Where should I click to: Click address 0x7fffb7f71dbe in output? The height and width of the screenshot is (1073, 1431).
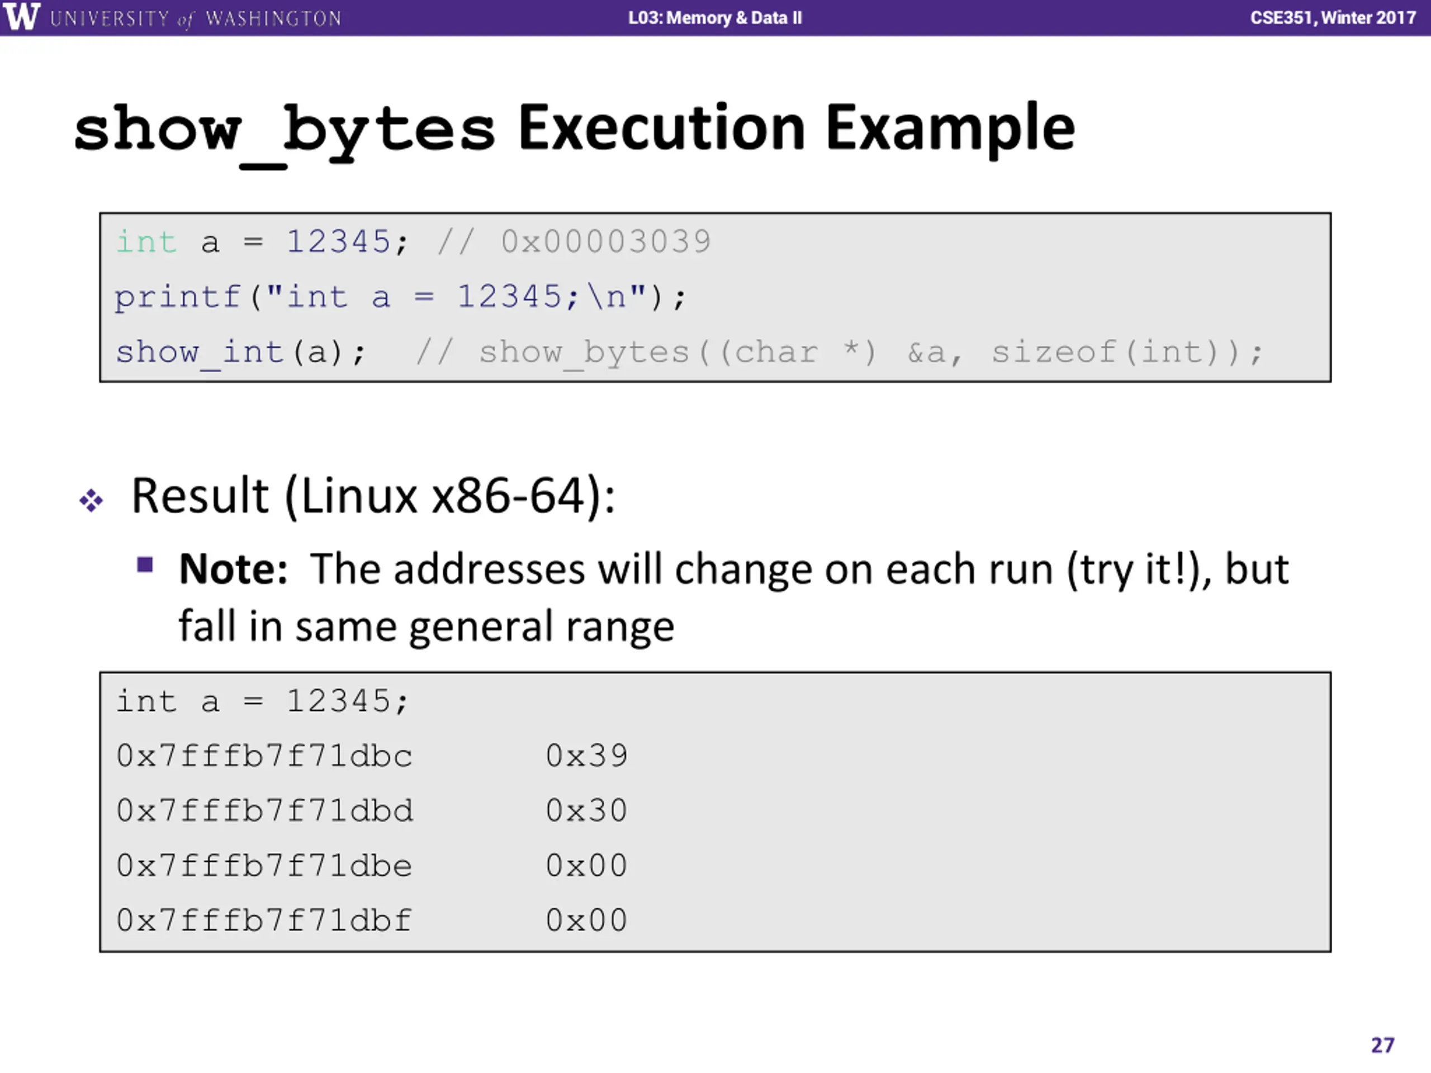pyautogui.click(x=264, y=866)
